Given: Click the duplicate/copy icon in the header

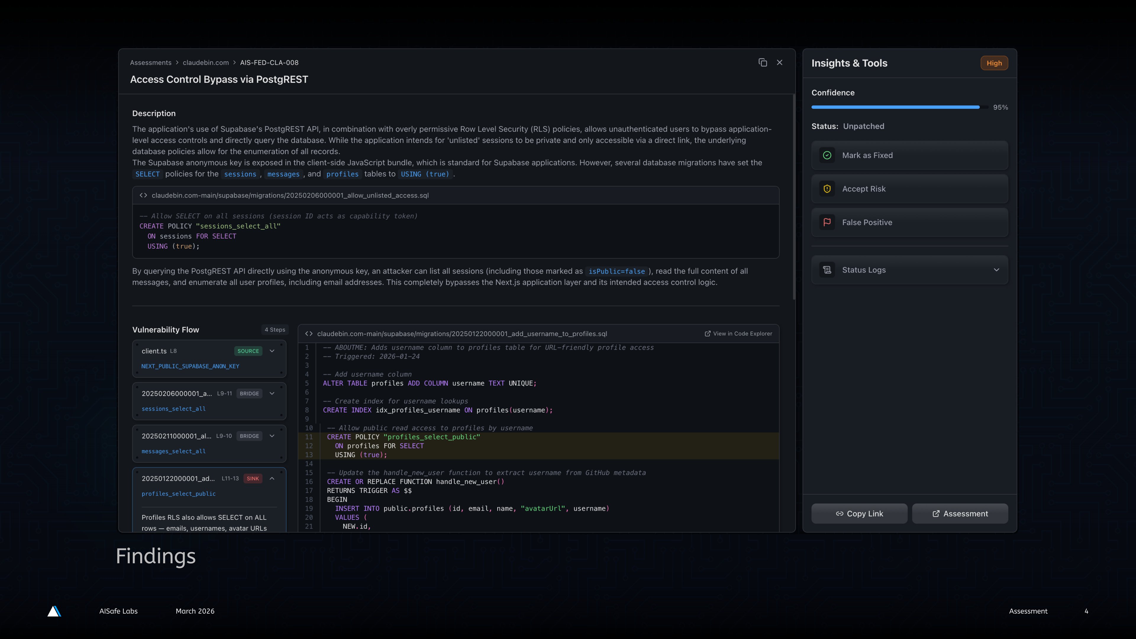Looking at the screenshot, I should pos(762,62).
